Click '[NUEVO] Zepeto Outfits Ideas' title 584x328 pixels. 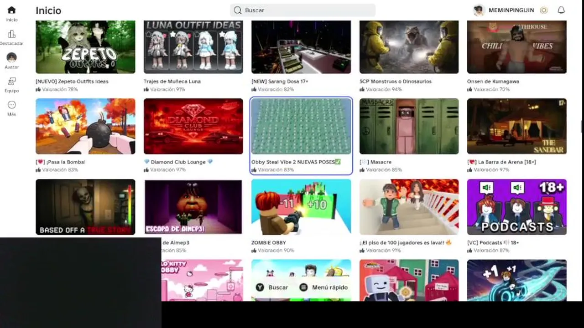pos(72,82)
